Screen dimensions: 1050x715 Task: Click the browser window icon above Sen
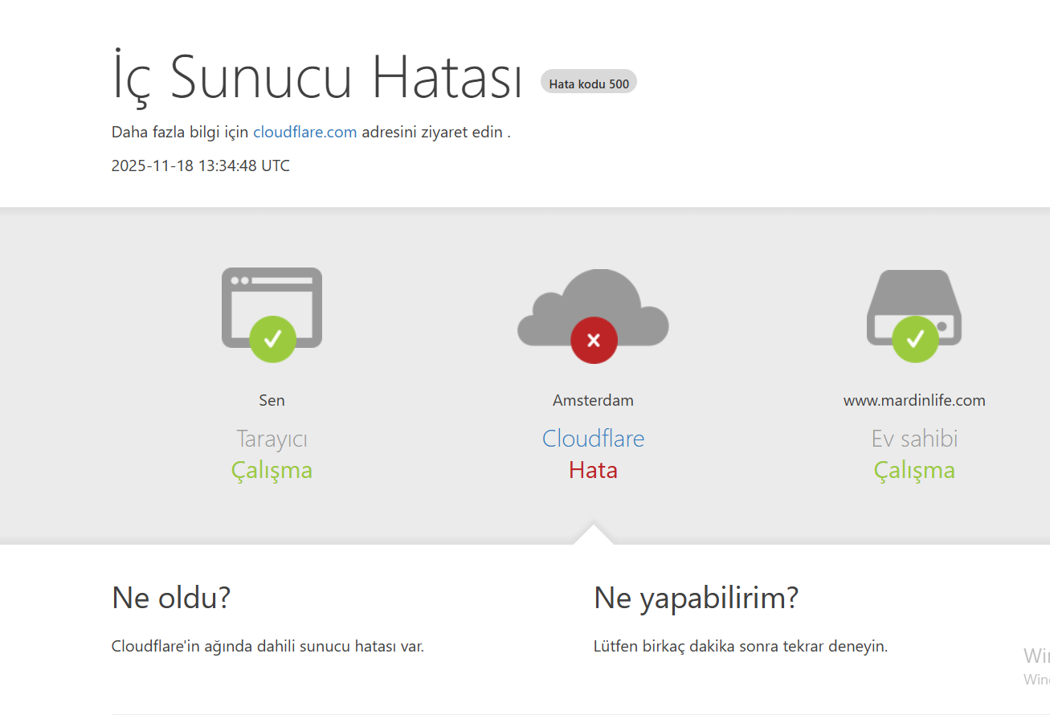pos(272,297)
